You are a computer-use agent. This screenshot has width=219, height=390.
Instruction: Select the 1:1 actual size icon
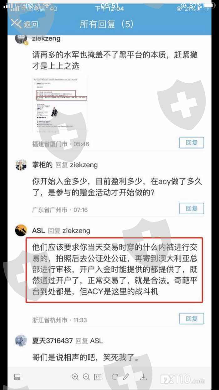(x=98, y=377)
